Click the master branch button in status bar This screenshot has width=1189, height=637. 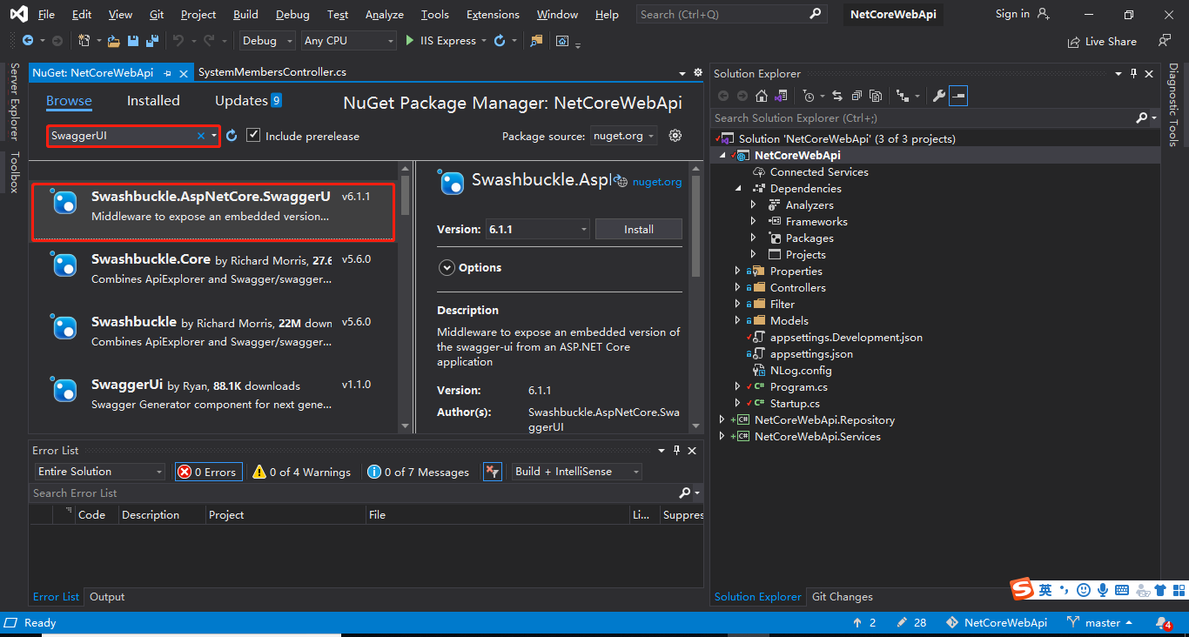pyautogui.click(x=1101, y=623)
